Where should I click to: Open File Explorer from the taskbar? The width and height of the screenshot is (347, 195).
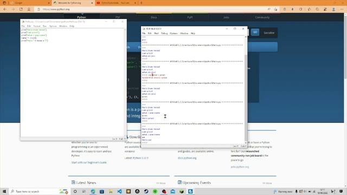tap(111, 191)
